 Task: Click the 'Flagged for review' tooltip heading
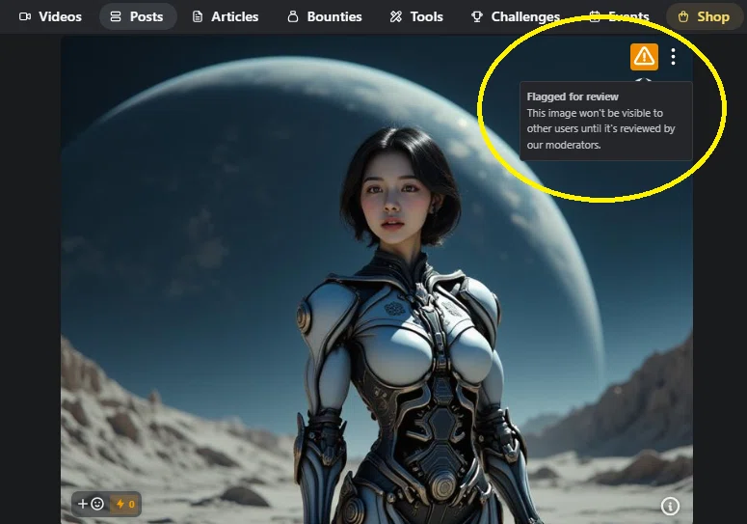point(573,97)
